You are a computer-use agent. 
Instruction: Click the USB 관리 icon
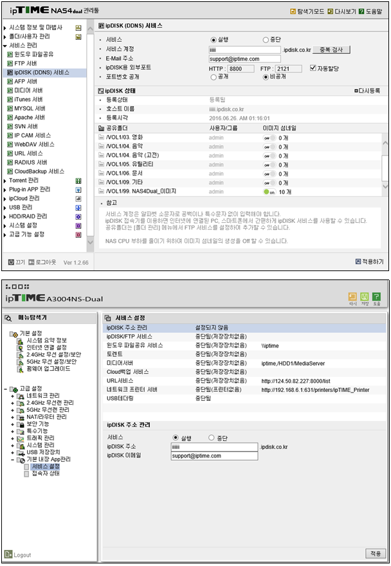coord(78,208)
